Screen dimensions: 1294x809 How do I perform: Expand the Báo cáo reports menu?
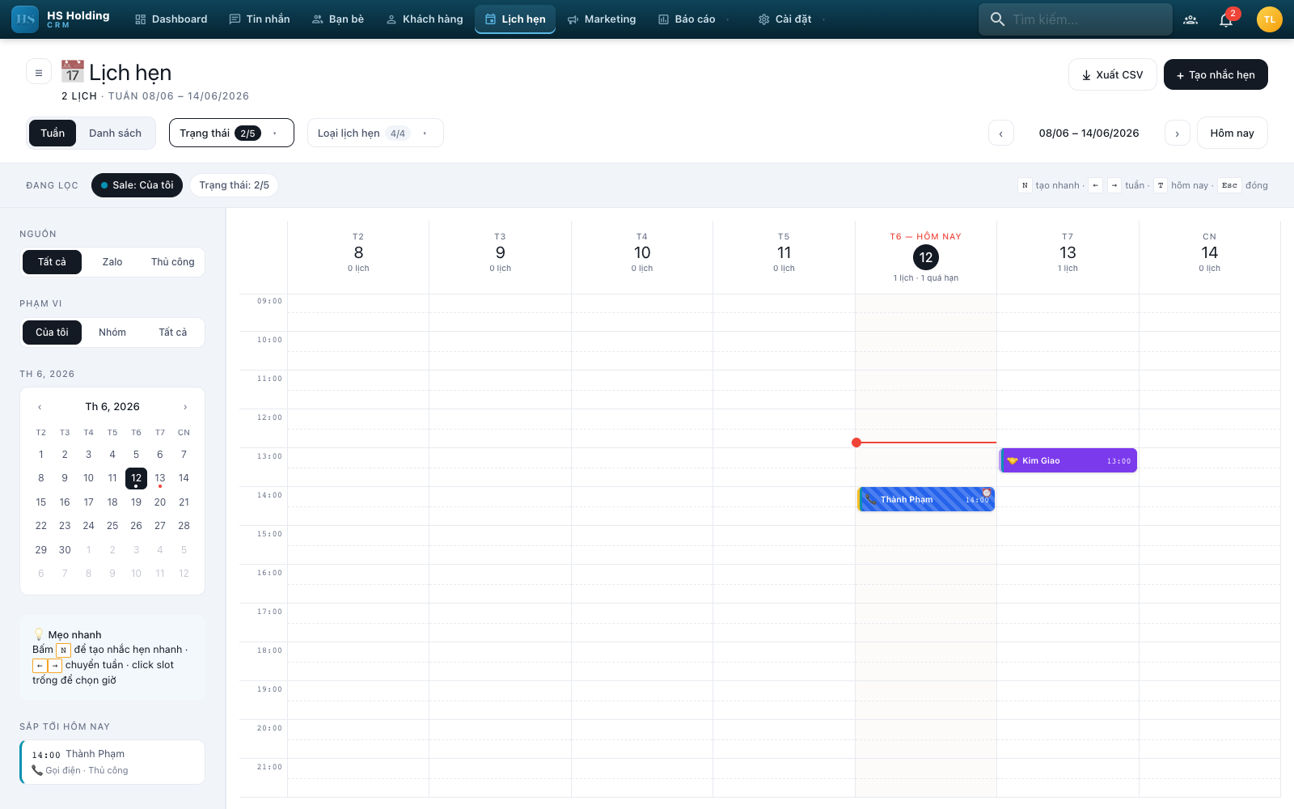[694, 19]
